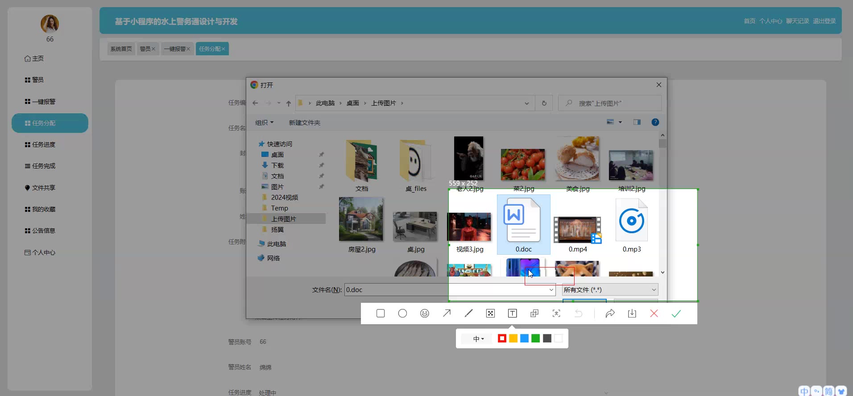
Task: Open the emoji sticker tool
Action: 424,313
